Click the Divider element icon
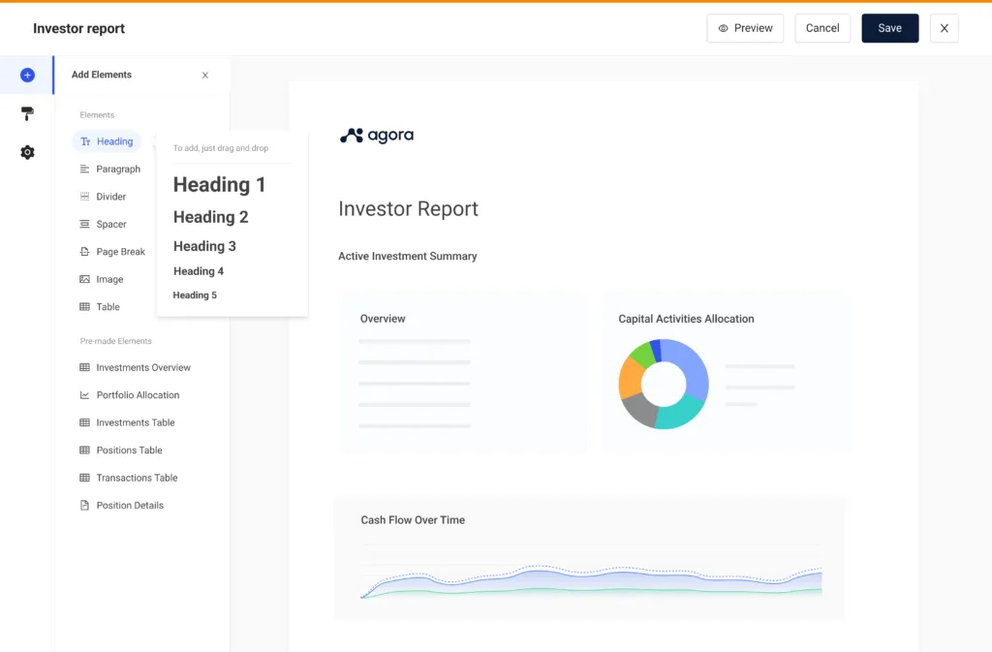 (86, 196)
